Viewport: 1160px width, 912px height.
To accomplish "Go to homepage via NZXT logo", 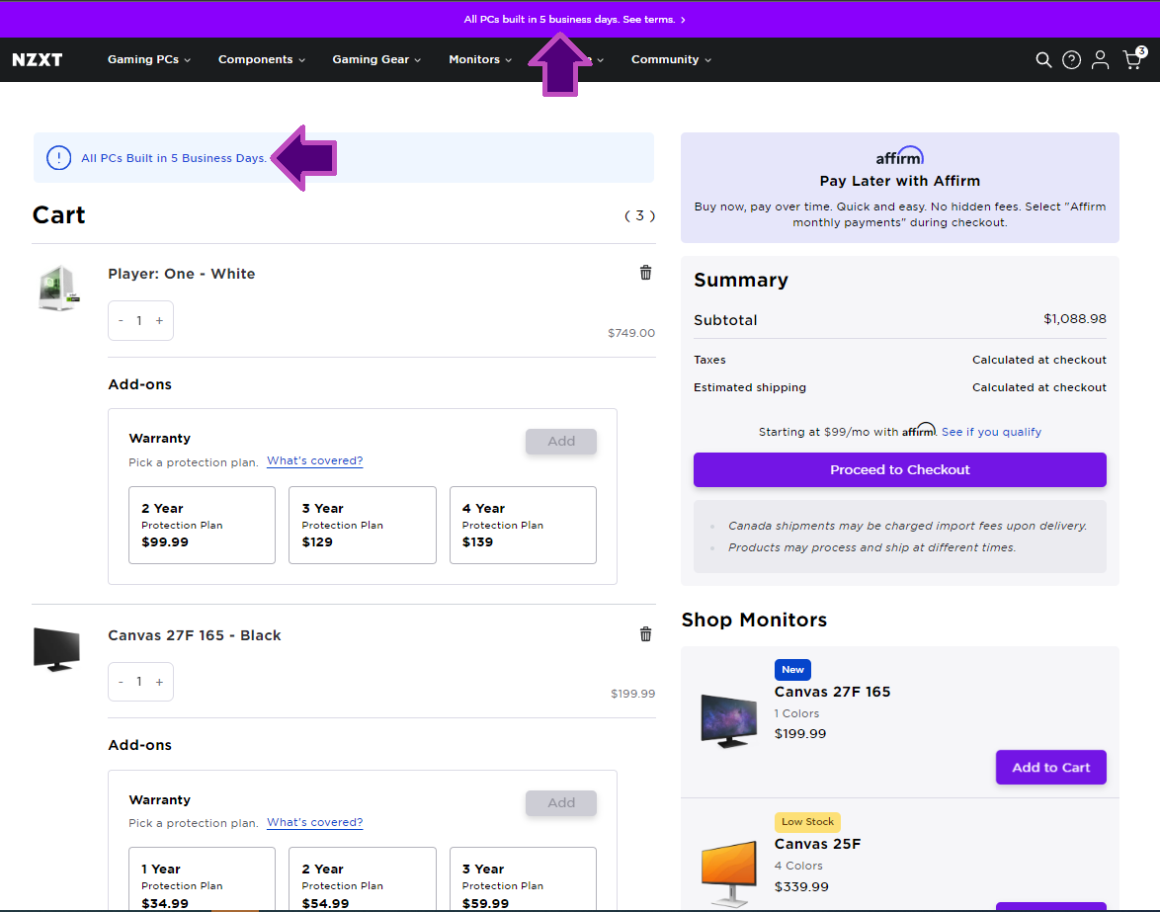I will (x=37, y=60).
